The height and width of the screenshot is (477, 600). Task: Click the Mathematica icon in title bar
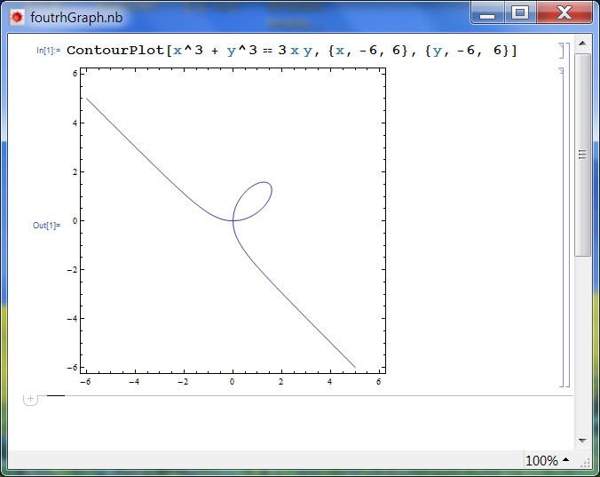(17, 17)
